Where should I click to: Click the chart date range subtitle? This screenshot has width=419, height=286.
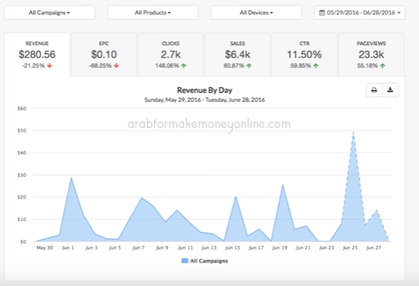click(x=205, y=100)
